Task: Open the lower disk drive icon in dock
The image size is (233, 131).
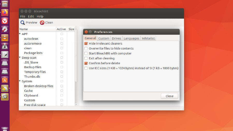Action: [x=5, y=72]
